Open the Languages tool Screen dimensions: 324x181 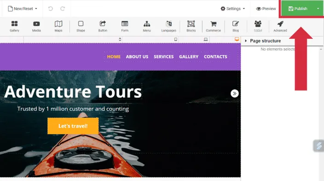169,26
